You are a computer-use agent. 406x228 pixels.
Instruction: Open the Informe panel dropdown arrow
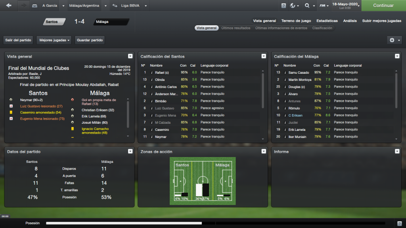(x=397, y=151)
